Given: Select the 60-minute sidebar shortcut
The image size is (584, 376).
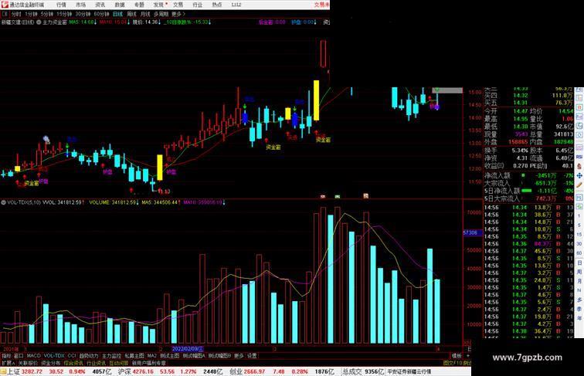Looking at the screenshot, I should point(579,253).
